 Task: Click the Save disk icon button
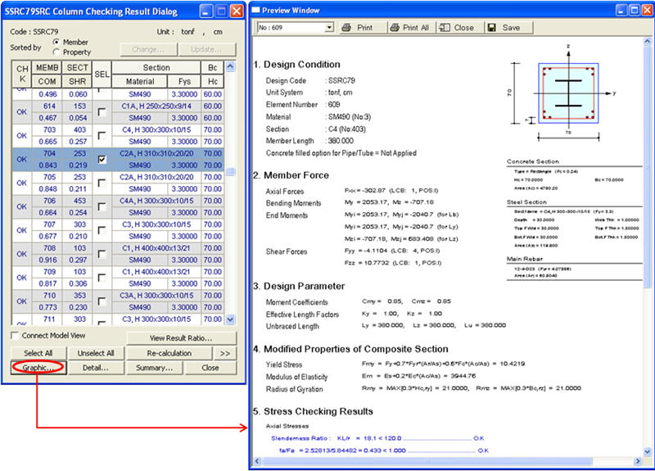point(504,27)
